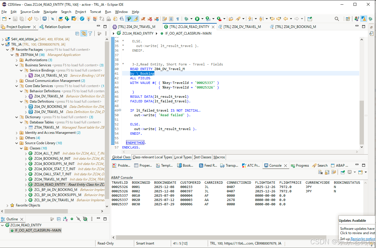This screenshot has height=248, width=376.
Task: Toggle Link with Editor in Project Explorer
Action: coord(84,33)
